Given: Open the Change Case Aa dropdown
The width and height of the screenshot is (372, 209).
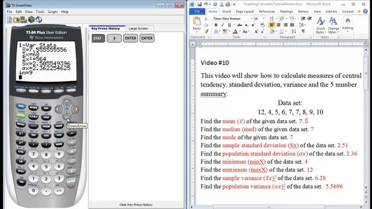Looking at the screenshot, I should (x=245, y=31).
